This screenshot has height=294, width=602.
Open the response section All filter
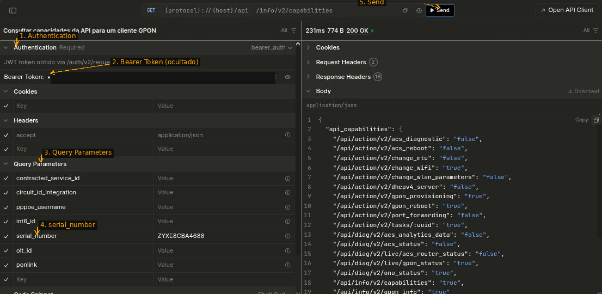tap(591, 30)
